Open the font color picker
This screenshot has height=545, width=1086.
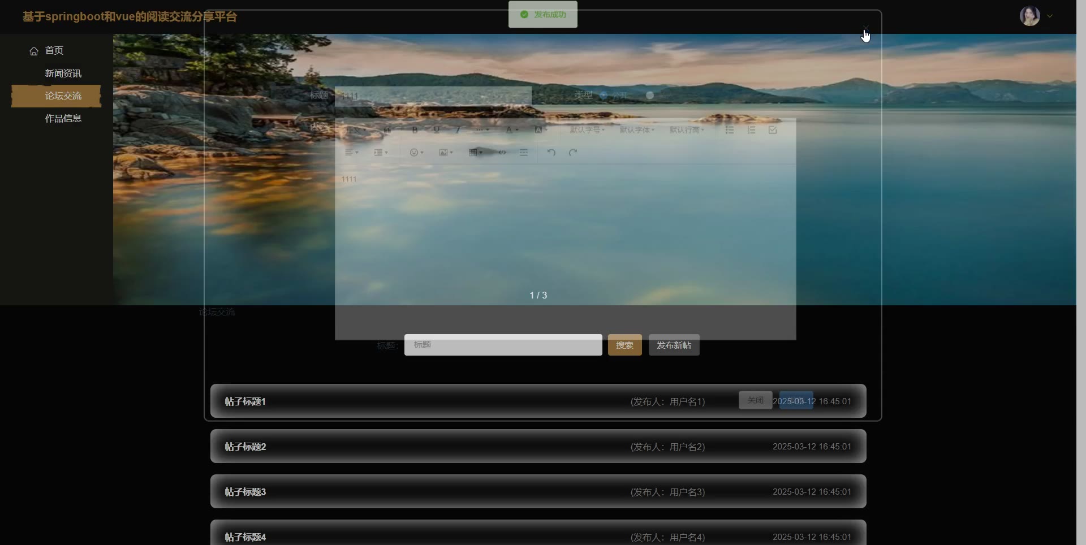tap(511, 130)
